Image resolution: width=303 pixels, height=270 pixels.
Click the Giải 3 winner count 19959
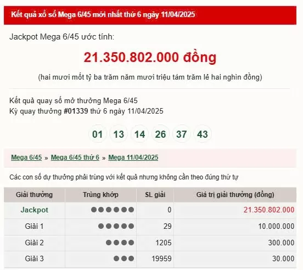pyautogui.click(x=161, y=258)
